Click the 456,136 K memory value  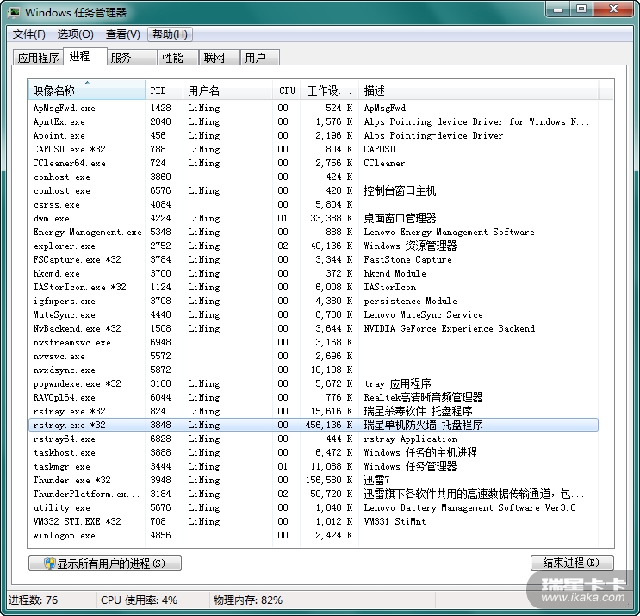pos(329,425)
